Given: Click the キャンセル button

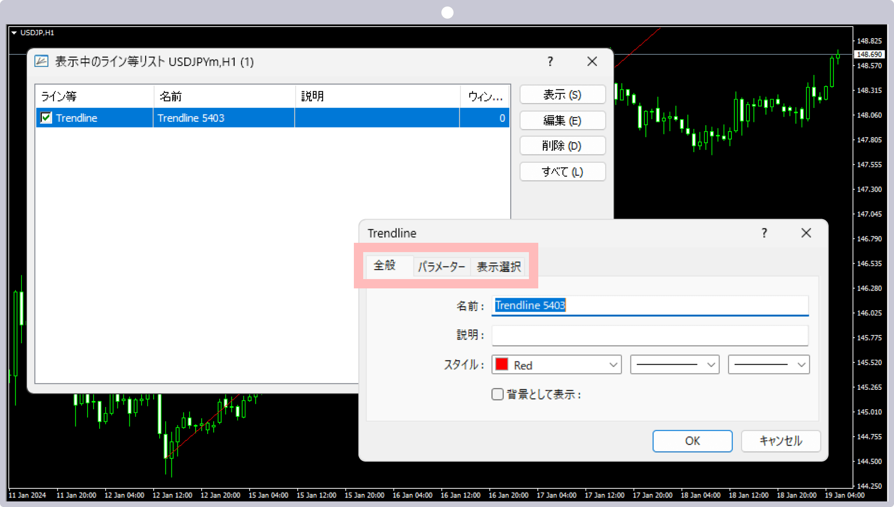Looking at the screenshot, I should pyautogui.click(x=781, y=441).
